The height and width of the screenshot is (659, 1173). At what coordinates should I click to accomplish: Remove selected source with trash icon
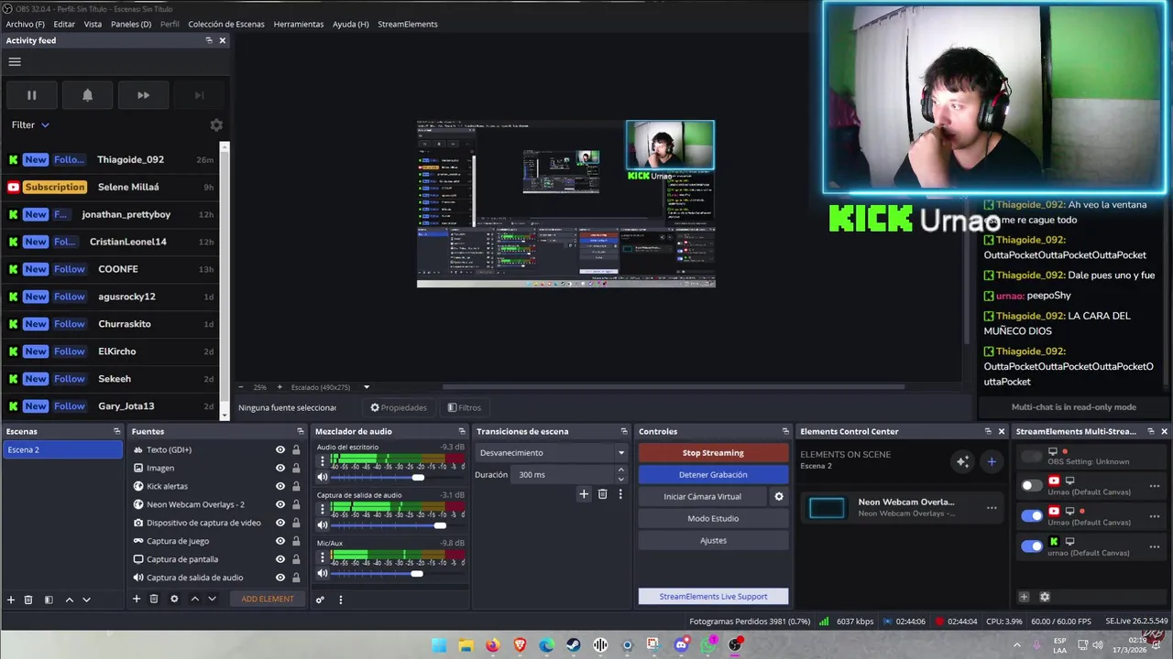pos(154,599)
